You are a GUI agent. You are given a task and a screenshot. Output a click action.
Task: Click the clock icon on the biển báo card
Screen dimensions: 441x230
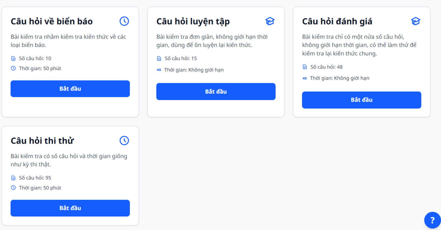pos(124,21)
